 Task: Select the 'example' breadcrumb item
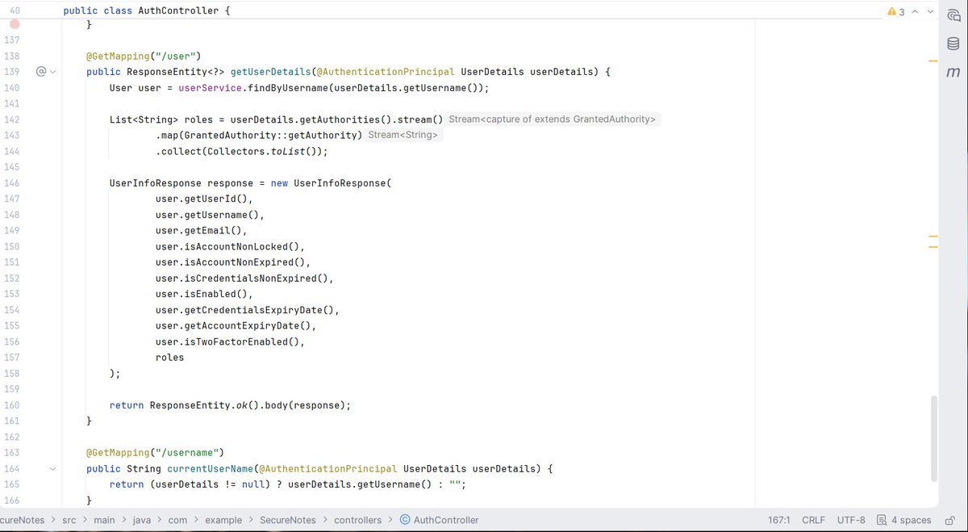point(223,520)
